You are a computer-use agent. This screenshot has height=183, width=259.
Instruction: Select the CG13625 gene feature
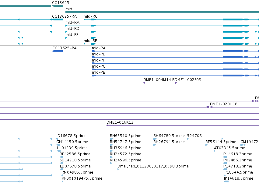[x=58, y=6]
